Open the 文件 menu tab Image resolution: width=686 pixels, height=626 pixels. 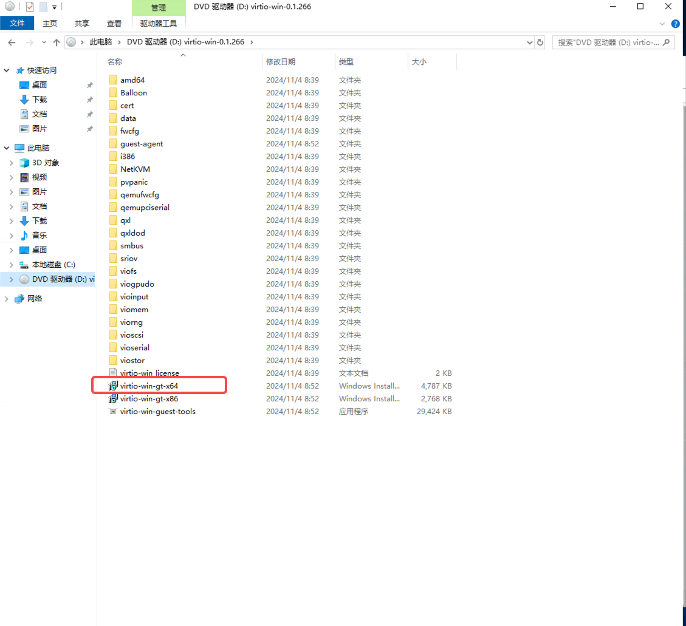[17, 23]
